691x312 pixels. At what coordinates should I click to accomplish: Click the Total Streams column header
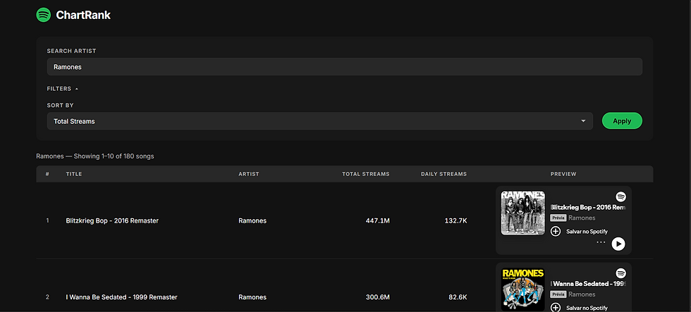[x=366, y=174]
